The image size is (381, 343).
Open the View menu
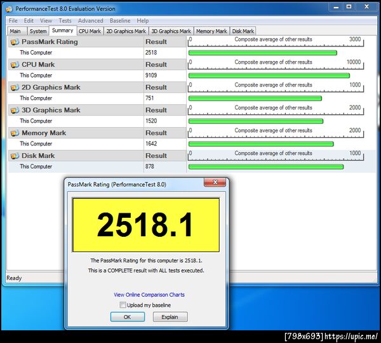pos(46,21)
